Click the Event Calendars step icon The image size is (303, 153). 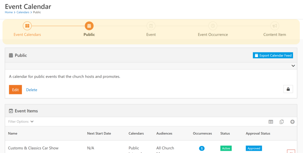[27, 26]
